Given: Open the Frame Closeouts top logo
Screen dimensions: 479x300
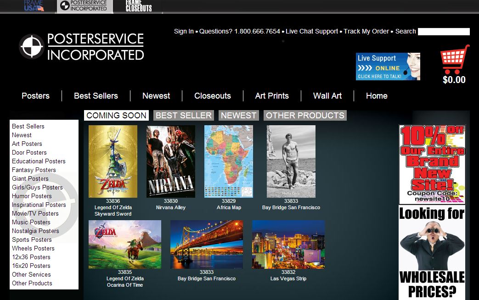Looking at the screenshot, I should (139, 6).
